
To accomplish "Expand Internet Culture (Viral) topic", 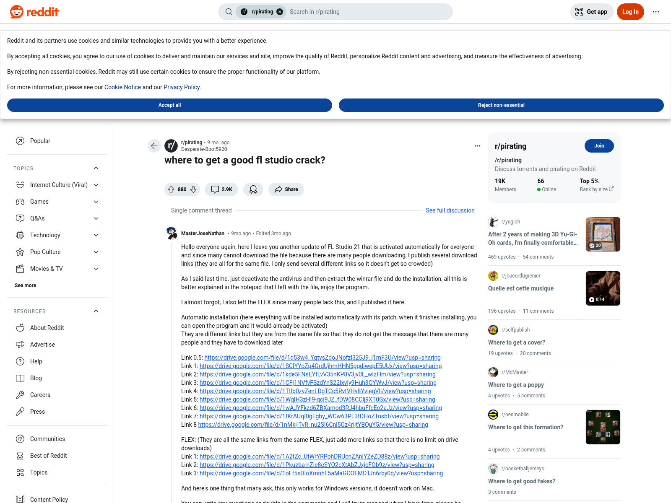I will pos(96,185).
